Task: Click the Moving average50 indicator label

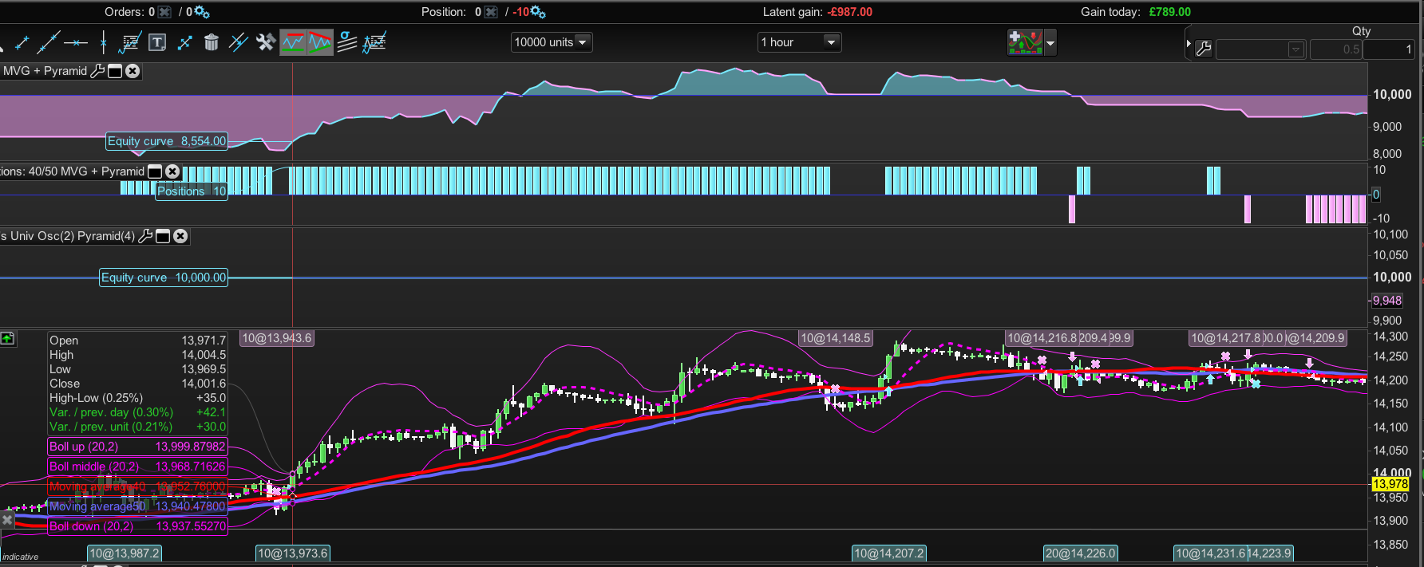Action: 138,506
